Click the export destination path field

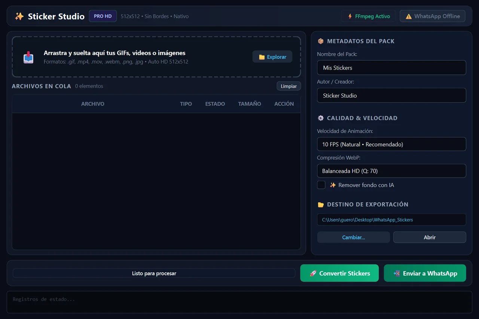391,220
